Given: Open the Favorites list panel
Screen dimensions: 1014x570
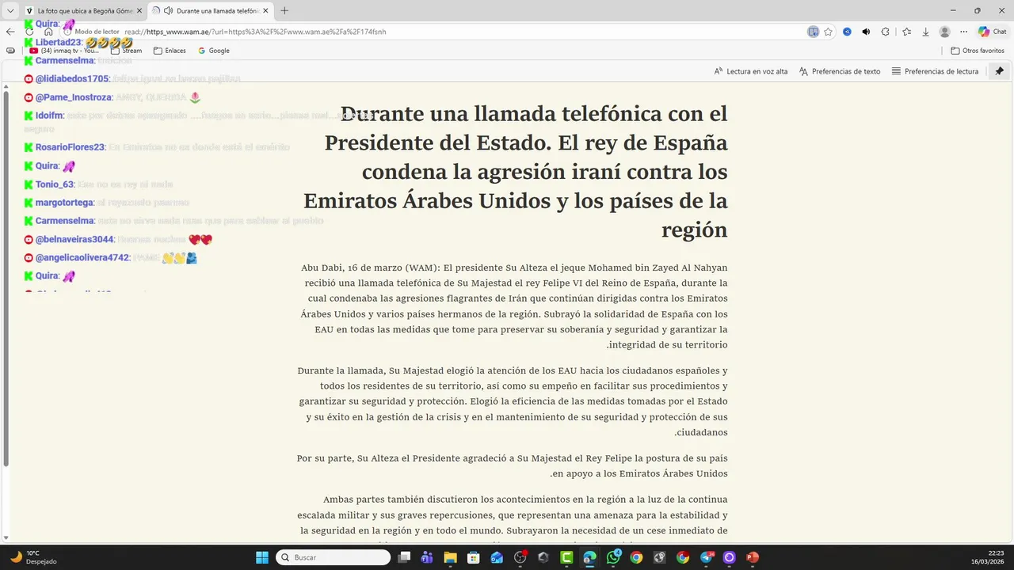Looking at the screenshot, I should tap(906, 32).
